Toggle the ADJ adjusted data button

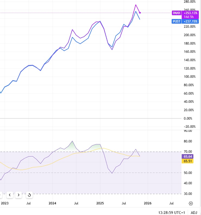coord(194,212)
